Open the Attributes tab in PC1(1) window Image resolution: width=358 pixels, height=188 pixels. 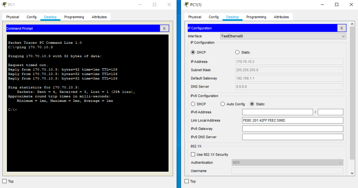tap(281, 17)
